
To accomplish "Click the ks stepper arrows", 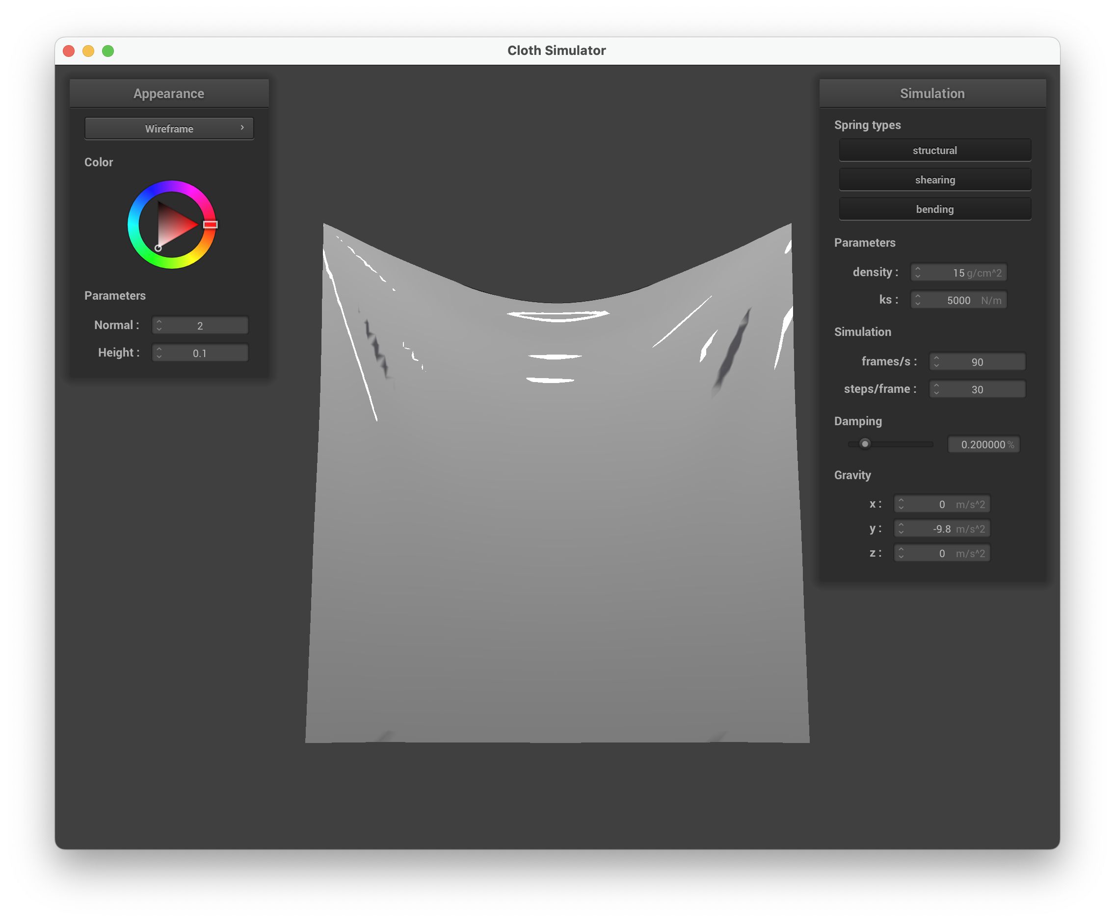I will pyautogui.click(x=918, y=300).
